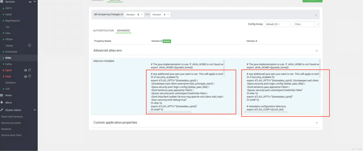Open the Tez service
Screen dimensions: 363x151
[7, 27]
